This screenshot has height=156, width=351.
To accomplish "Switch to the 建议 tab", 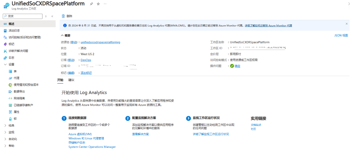I will [71, 80].
